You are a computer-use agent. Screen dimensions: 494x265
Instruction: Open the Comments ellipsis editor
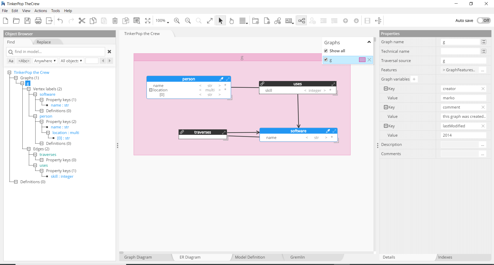482,154
